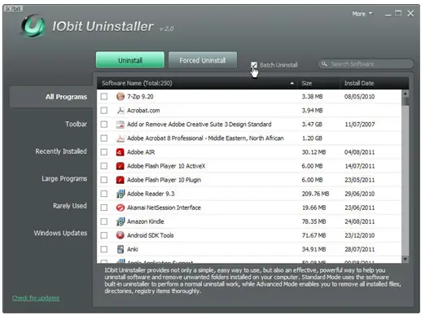Click the Amazon Kindle icon

tap(121, 221)
